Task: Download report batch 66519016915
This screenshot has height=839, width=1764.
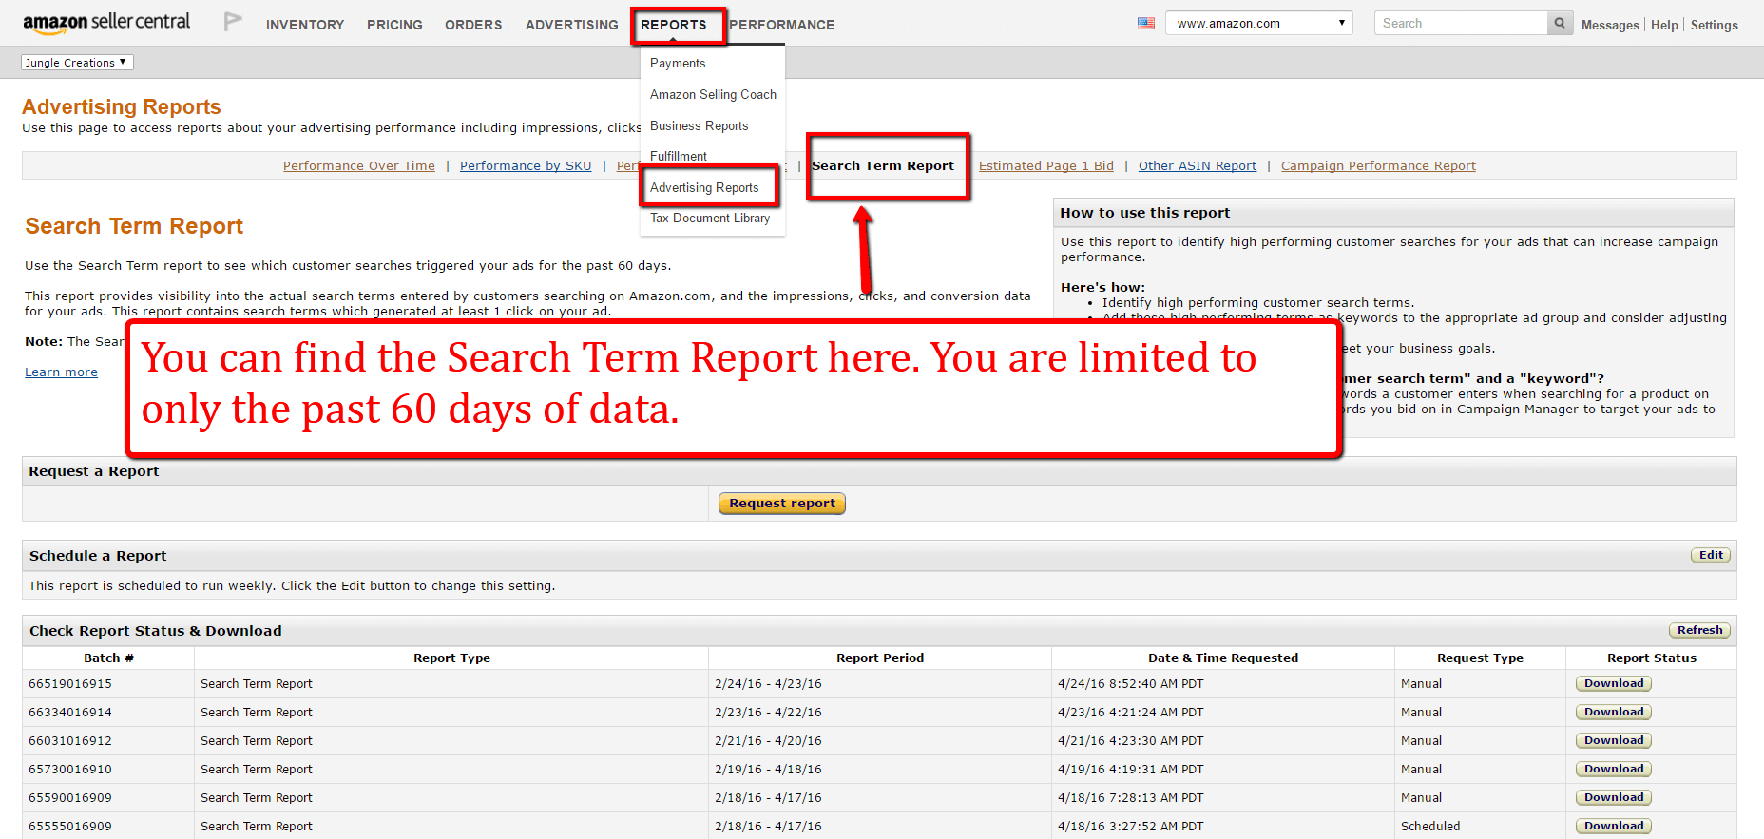Action: click(x=1613, y=683)
